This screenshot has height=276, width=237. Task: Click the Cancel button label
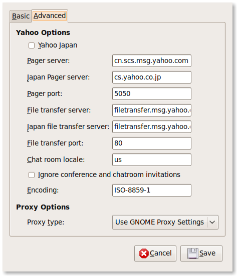pyautogui.click(x=161, y=253)
